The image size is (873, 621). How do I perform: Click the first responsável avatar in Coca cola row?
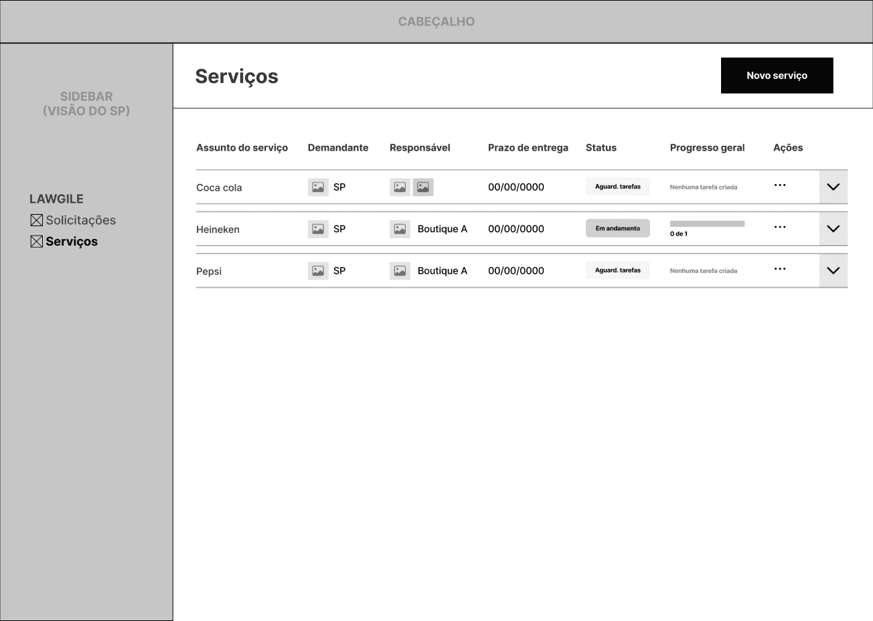click(x=400, y=187)
